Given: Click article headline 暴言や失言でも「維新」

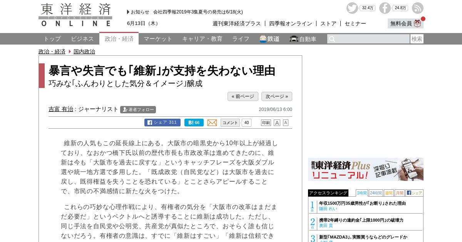Looking at the screenshot, I should pos(162,71).
